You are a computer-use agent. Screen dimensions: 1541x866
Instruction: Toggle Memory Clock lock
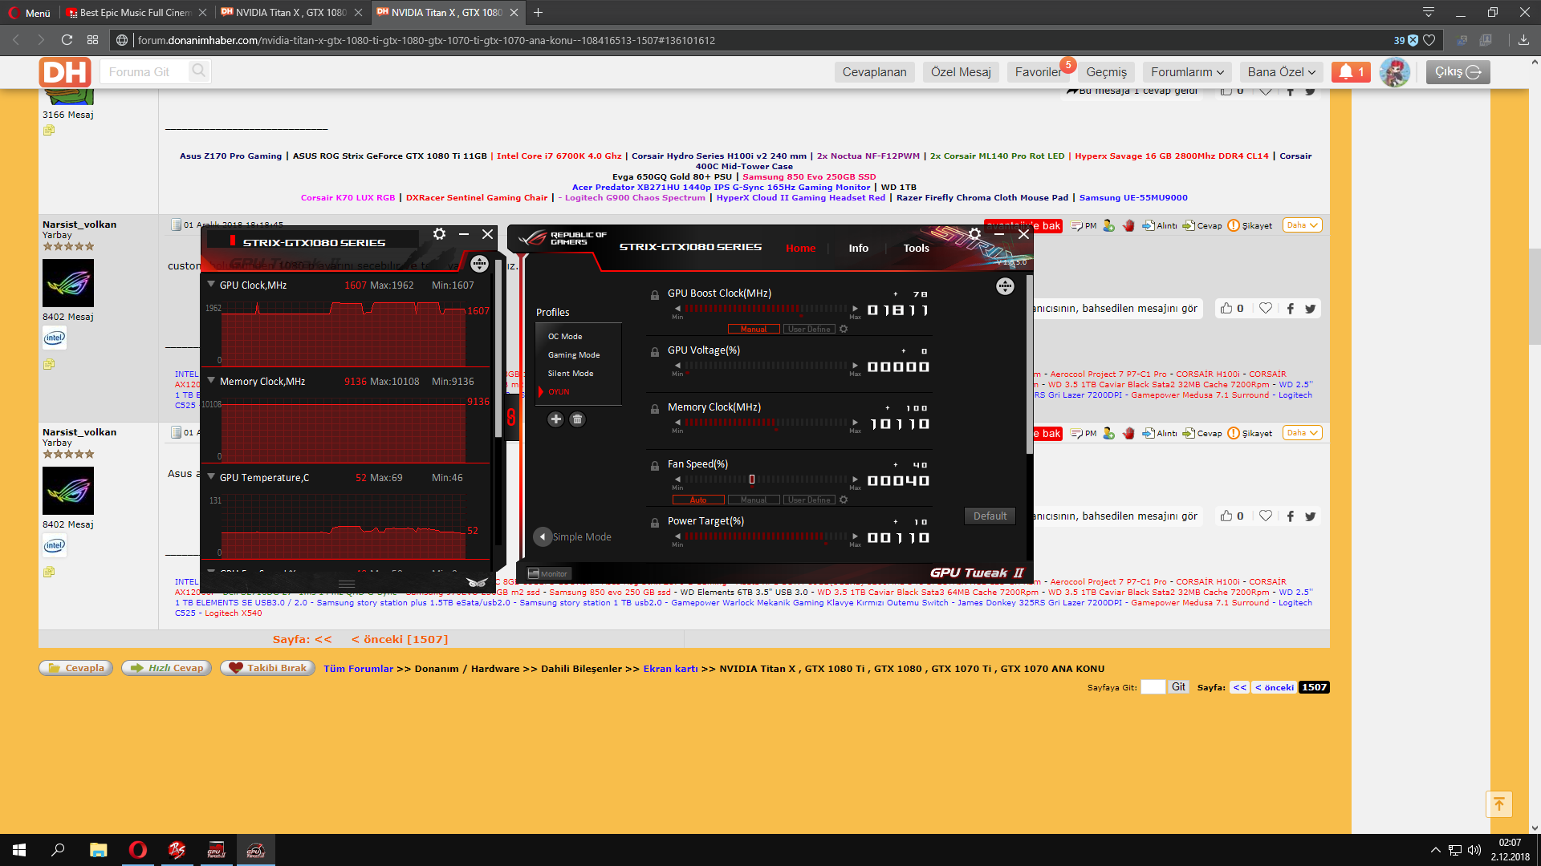(x=655, y=408)
